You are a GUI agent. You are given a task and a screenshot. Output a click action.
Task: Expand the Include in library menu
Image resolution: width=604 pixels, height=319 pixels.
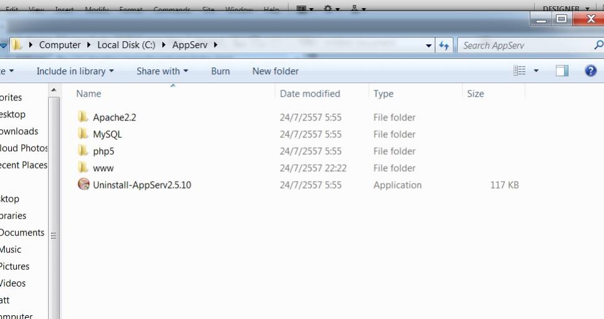75,71
